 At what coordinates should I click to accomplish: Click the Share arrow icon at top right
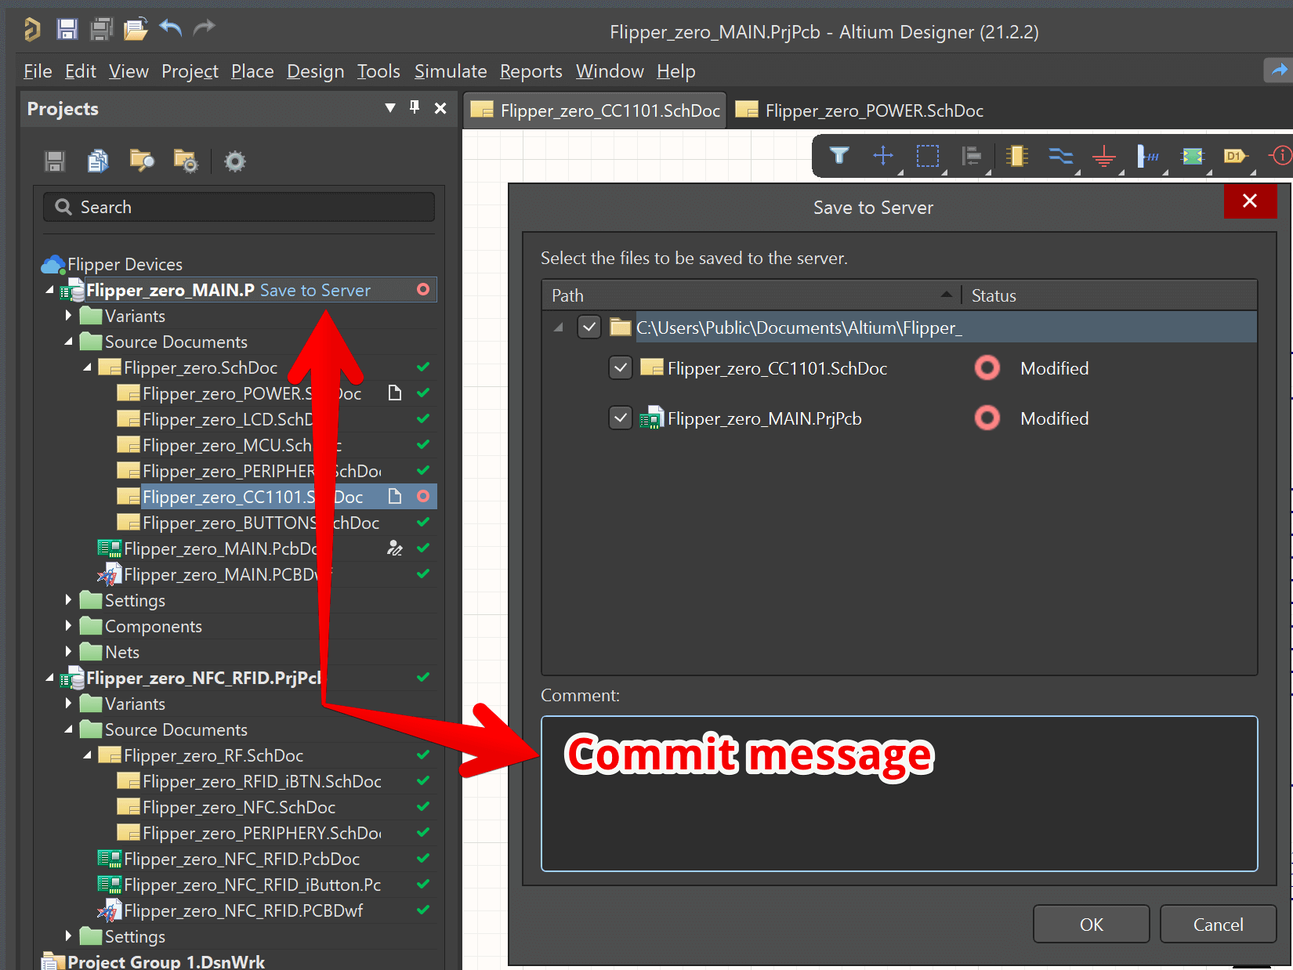(x=1279, y=71)
